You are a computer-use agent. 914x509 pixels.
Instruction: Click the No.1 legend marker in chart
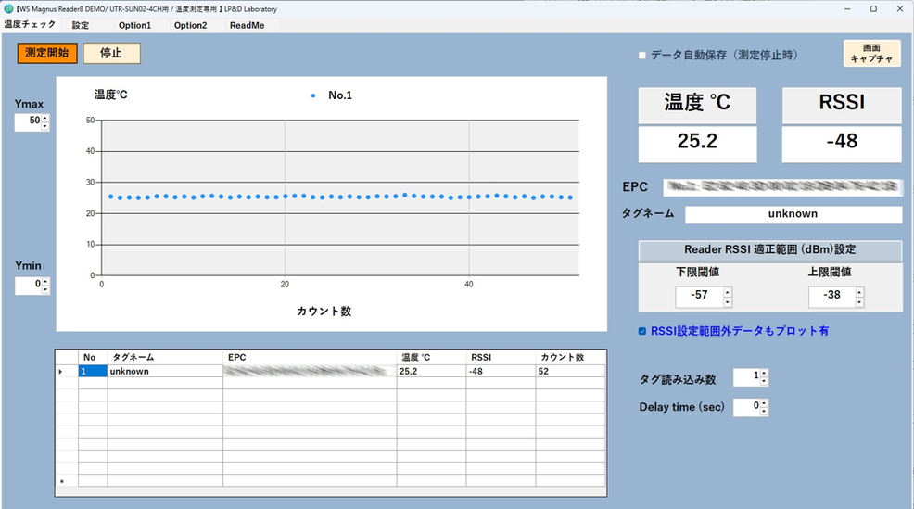point(313,95)
